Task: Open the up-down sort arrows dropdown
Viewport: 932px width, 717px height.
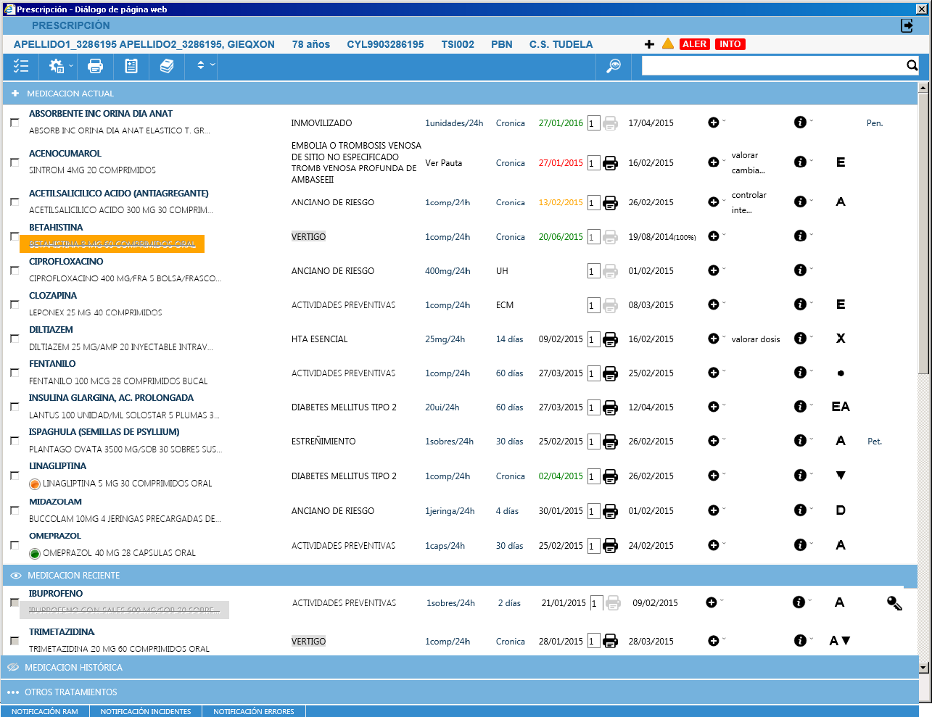Action: coord(205,65)
